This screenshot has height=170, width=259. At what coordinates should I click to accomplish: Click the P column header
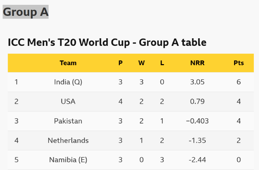pos(121,63)
